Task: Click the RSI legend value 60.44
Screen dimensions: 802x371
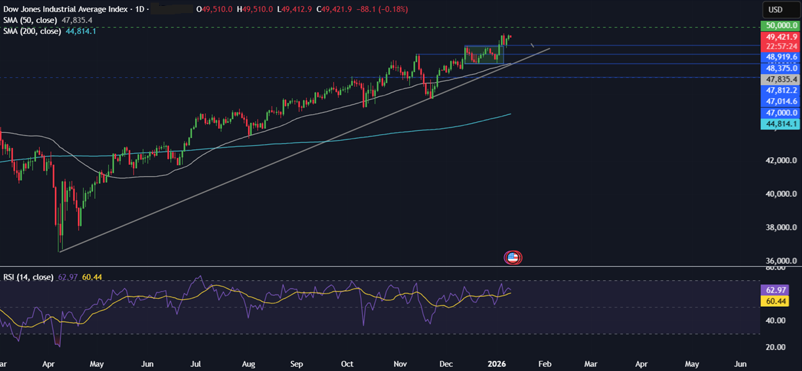Action: 92,277
